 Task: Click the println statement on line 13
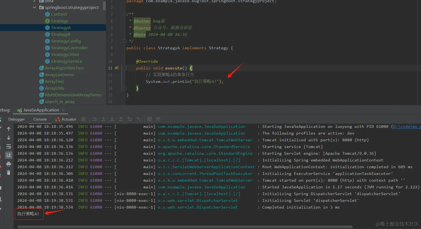point(185,82)
